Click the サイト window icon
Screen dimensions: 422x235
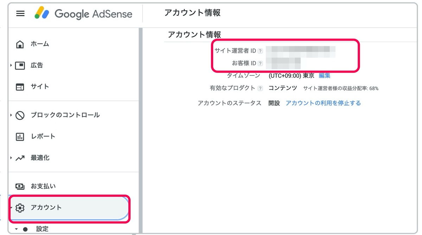click(20, 87)
